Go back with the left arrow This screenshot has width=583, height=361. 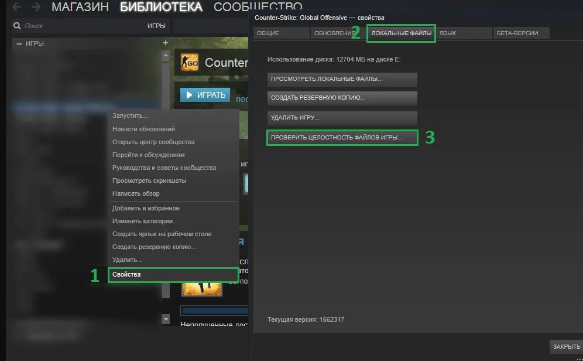pos(17,6)
